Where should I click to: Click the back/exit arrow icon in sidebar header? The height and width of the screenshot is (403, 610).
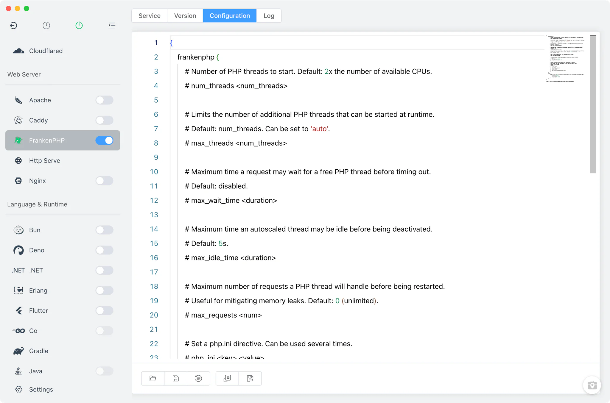point(13,26)
